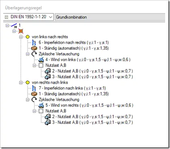Select 'Zyklische Vertauschung' label under links nach rechts
This screenshot has width=170, height=149.
pyautogui.click(x=59, y=54)
